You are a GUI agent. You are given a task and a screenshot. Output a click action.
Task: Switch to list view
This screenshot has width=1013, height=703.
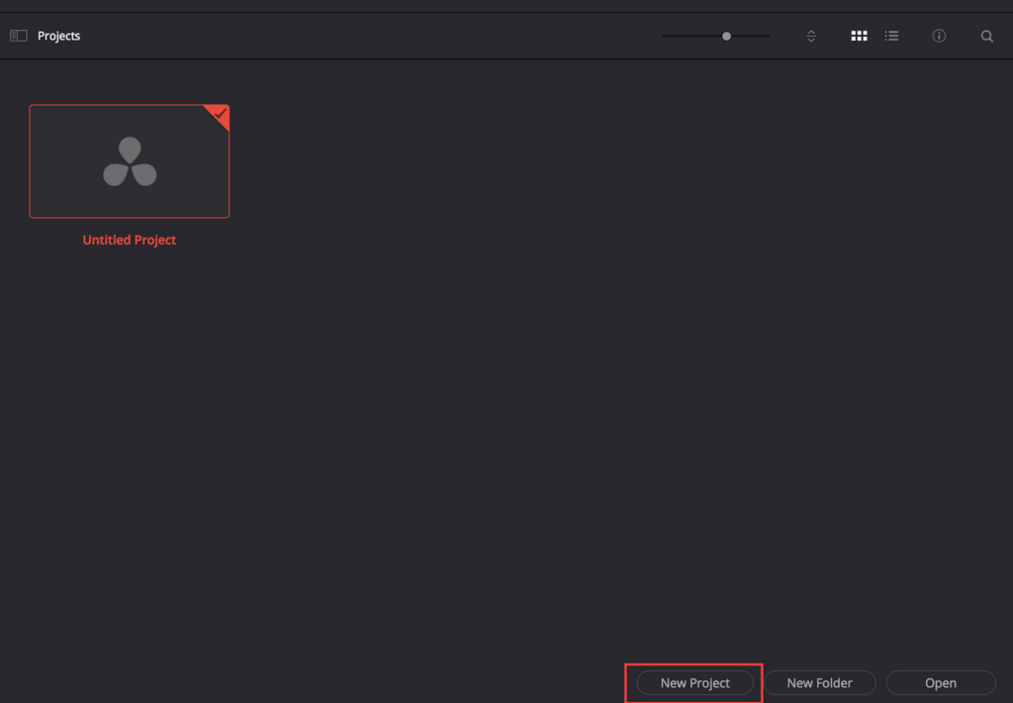point(892,37)
